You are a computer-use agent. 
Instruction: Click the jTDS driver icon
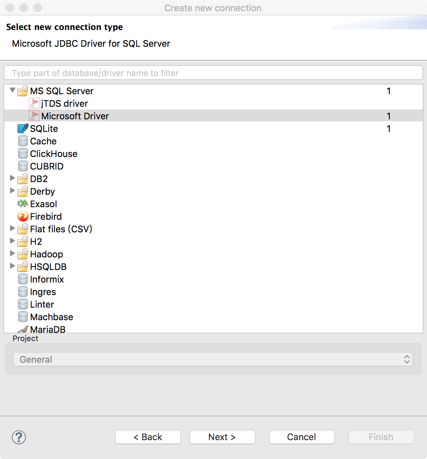34,104
